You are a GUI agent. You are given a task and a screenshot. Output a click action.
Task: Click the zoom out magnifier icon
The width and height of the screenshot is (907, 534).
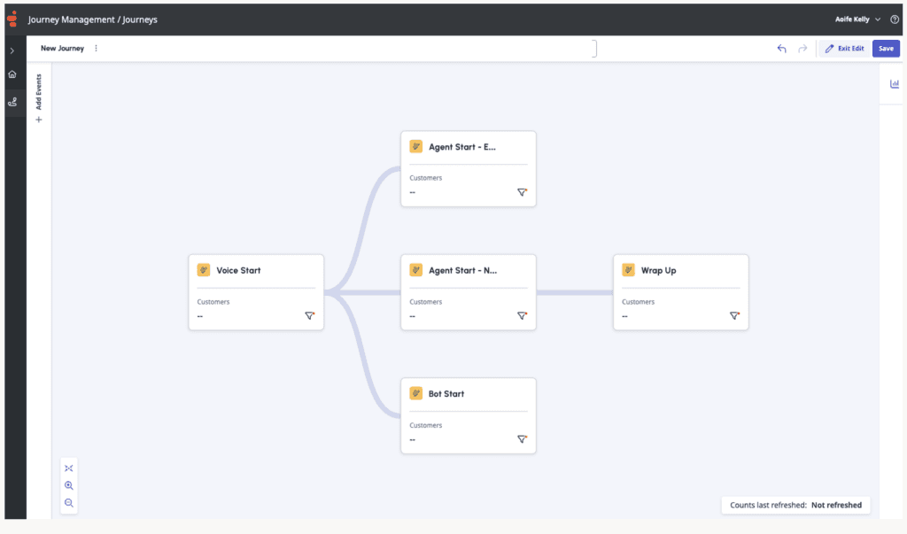point(69,503)
